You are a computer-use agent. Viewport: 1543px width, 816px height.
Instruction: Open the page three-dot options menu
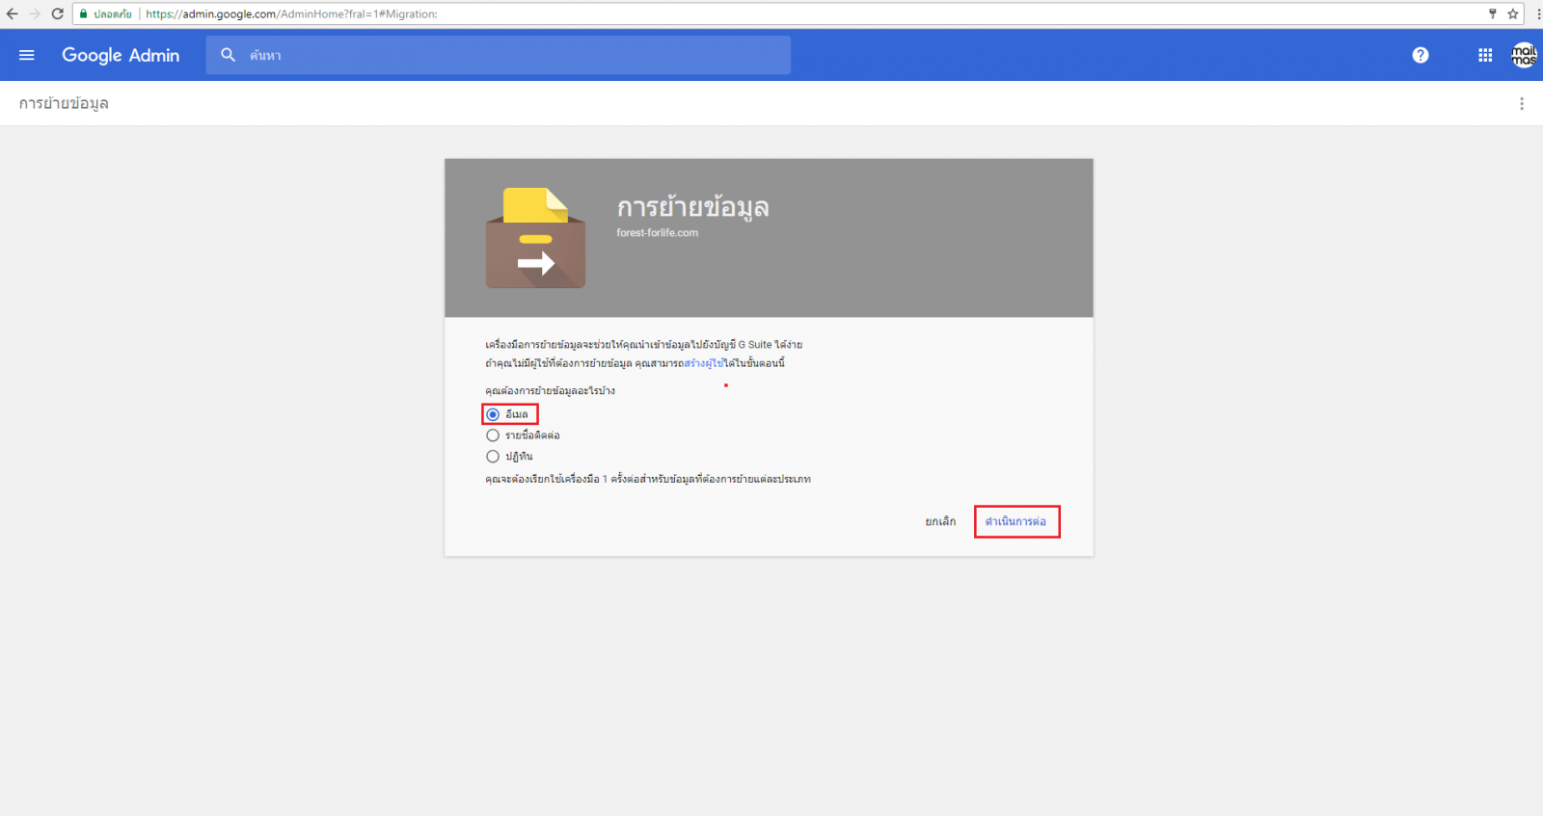coord(1522,103)
